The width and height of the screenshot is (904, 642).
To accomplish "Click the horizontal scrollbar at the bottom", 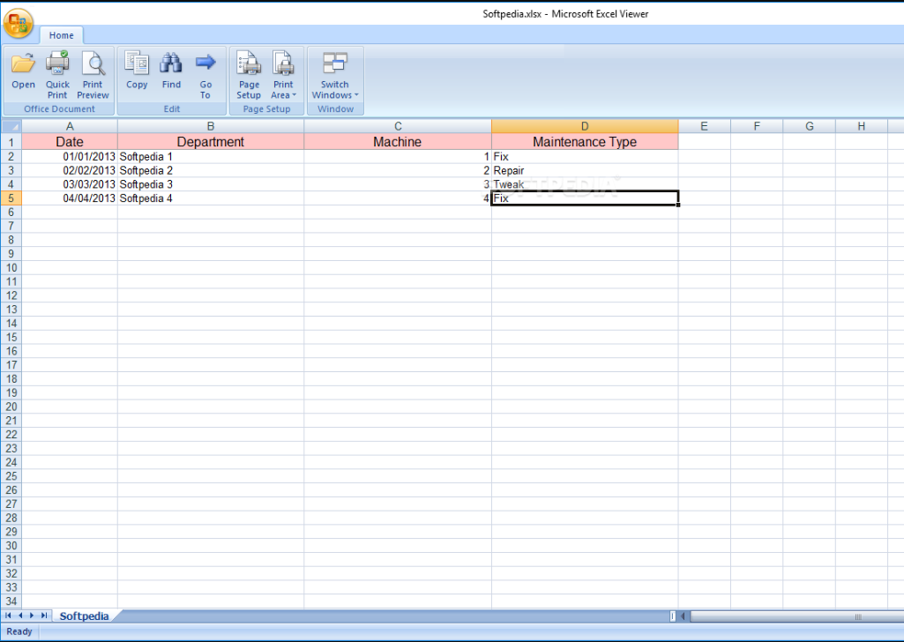I will (x=794, y=616).
